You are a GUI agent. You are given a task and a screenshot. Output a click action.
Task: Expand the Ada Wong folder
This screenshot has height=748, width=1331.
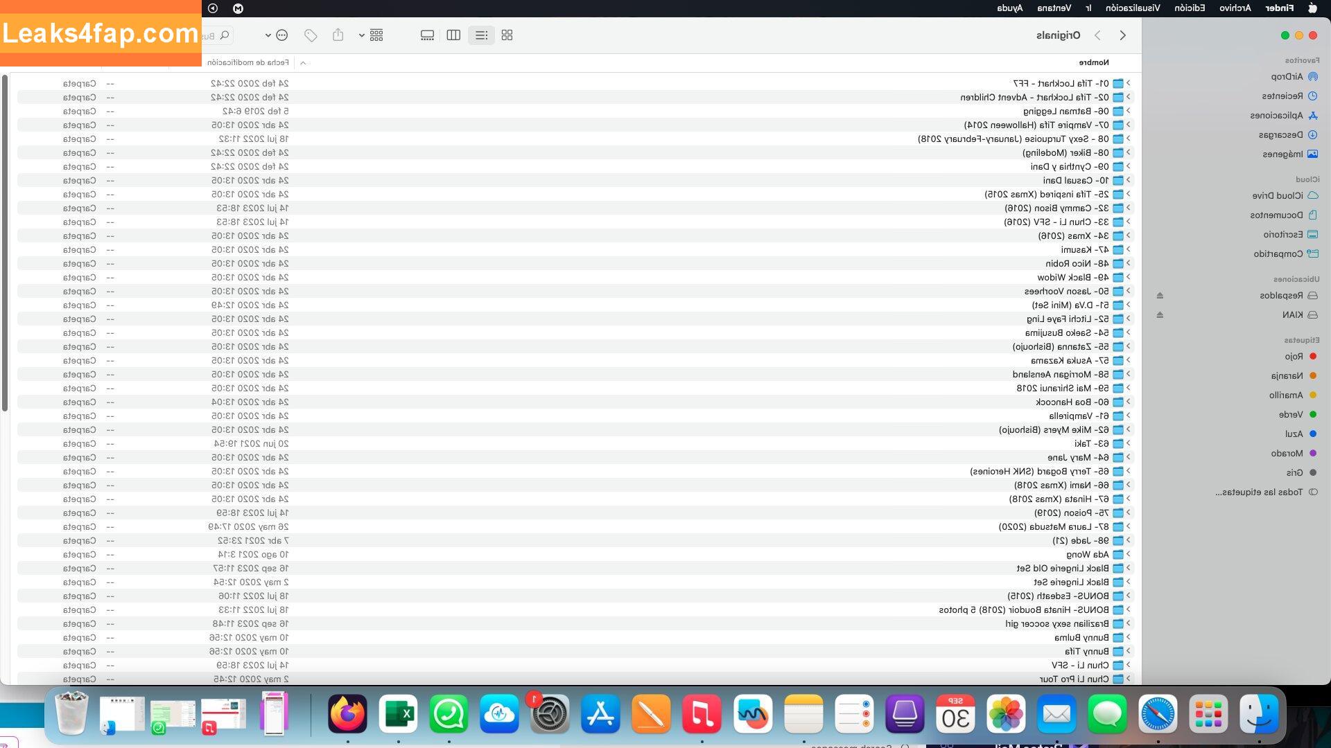1128,554
